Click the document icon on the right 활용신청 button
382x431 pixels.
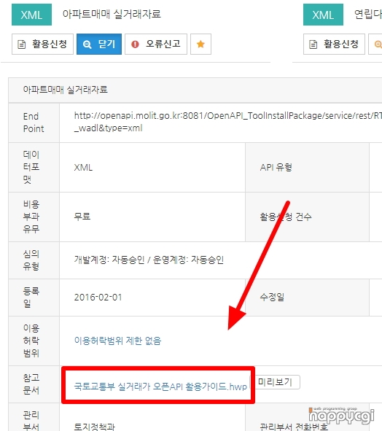click(x=313, y=44)
